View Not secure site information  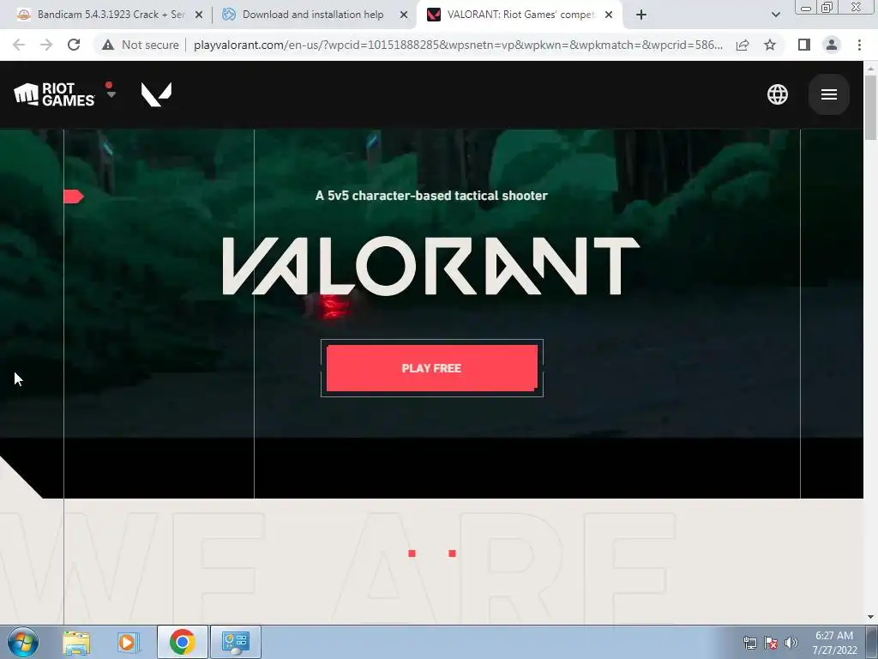[x=141, y=45]
